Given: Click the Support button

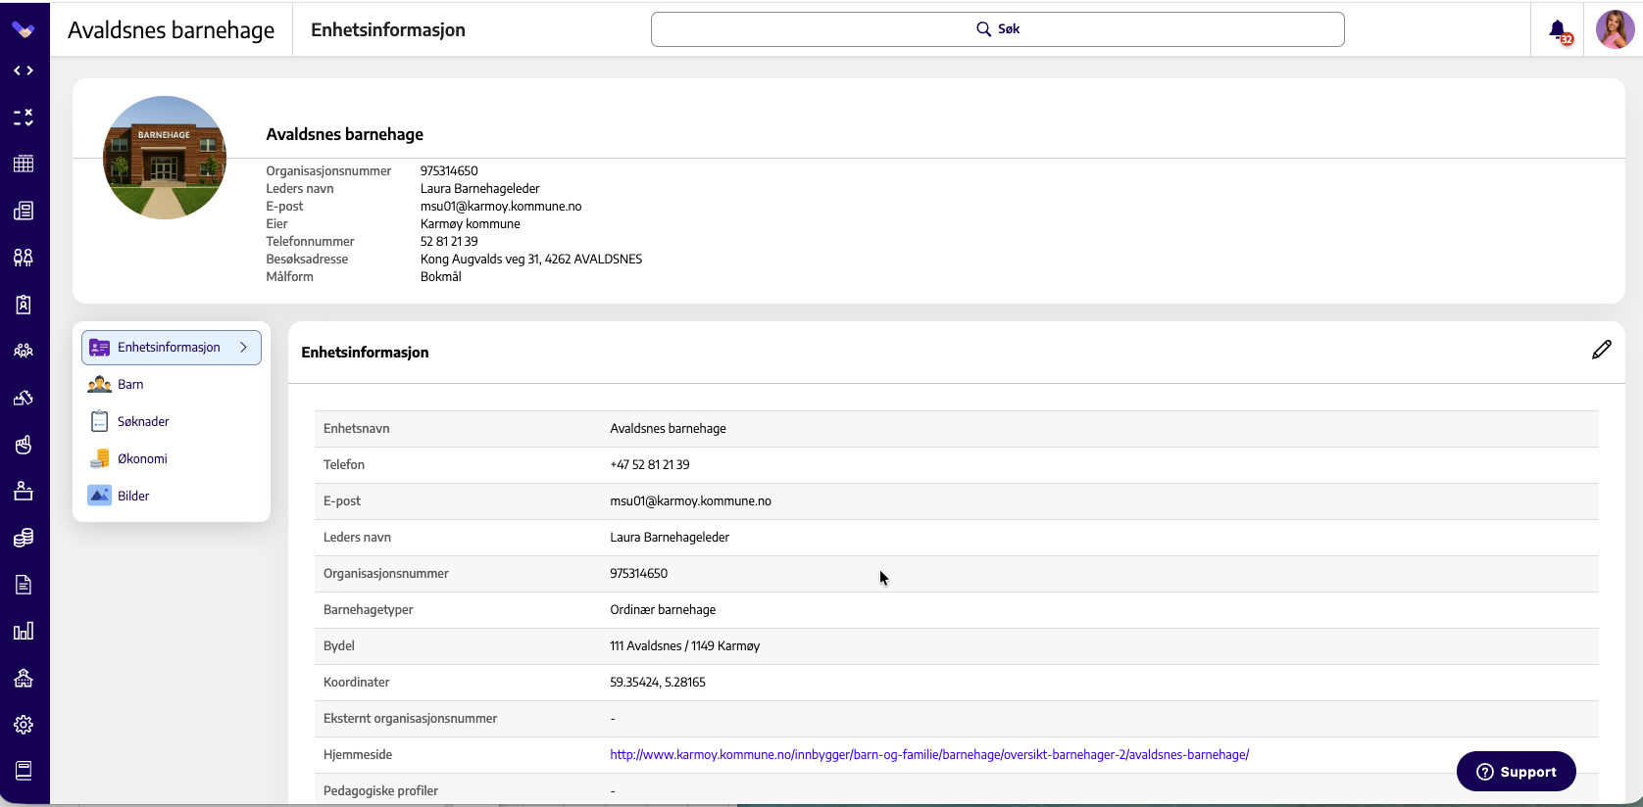Looking at the screenshot, I should (1516, 772).
